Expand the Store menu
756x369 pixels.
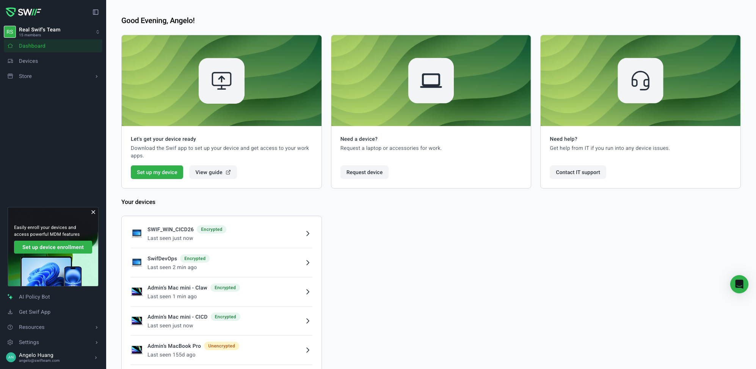(x=53, y=76)
